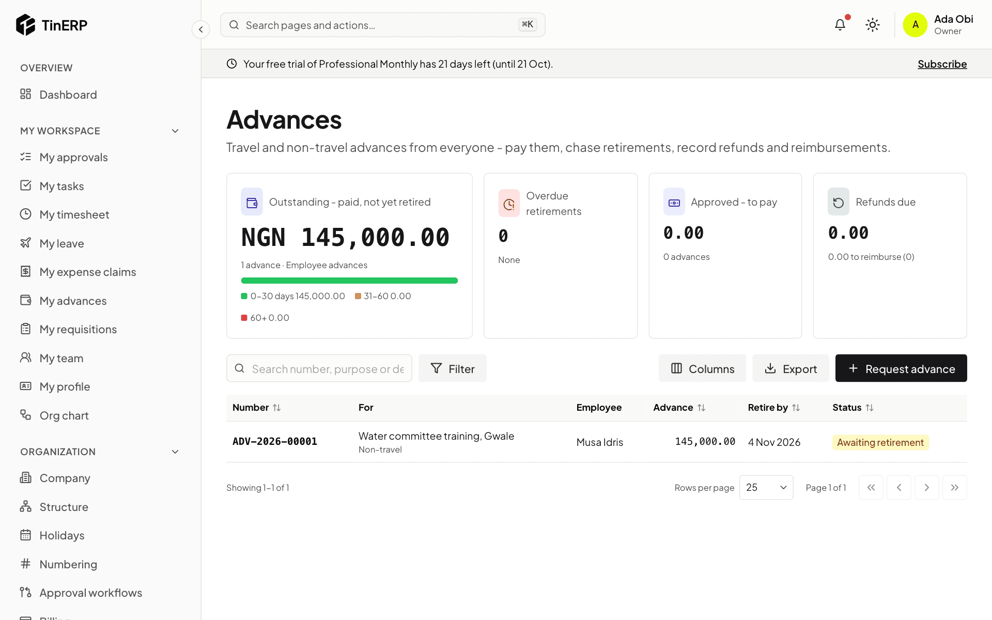Focus the Search pages and actions field
The height and width of the screenshot is (620, 992).
coord(382,25)
